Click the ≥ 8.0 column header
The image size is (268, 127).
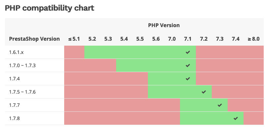coord(253,39)
